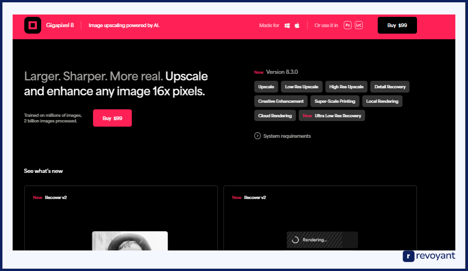Click the red Buy $99 hero button
The image size is (468, 271).
coord(112,118)
